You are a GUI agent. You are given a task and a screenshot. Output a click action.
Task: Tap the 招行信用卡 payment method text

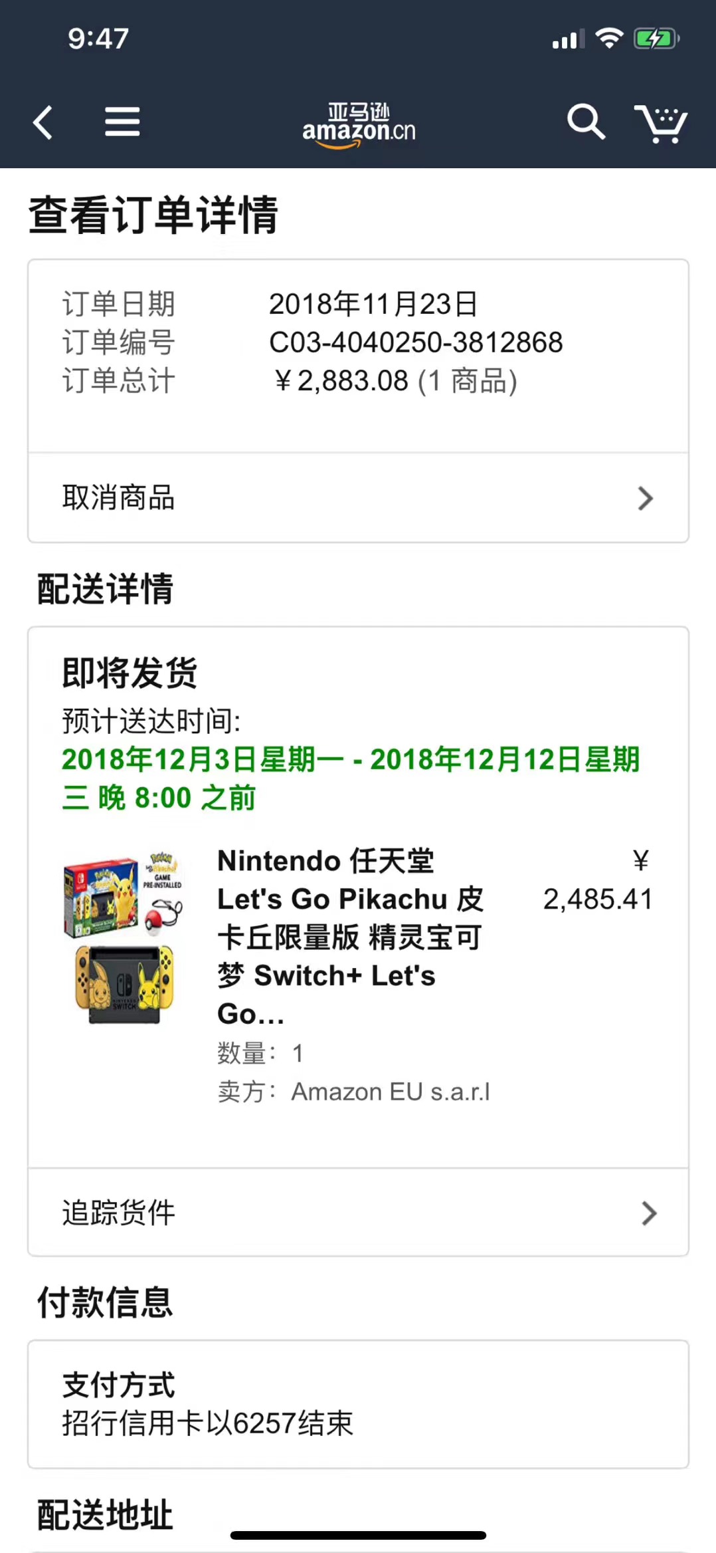(x=208, y=1423)
